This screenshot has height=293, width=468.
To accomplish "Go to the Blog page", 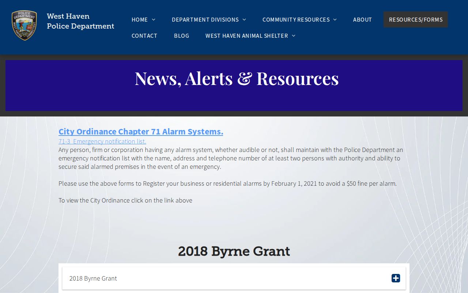I will [x=181, y=36].
